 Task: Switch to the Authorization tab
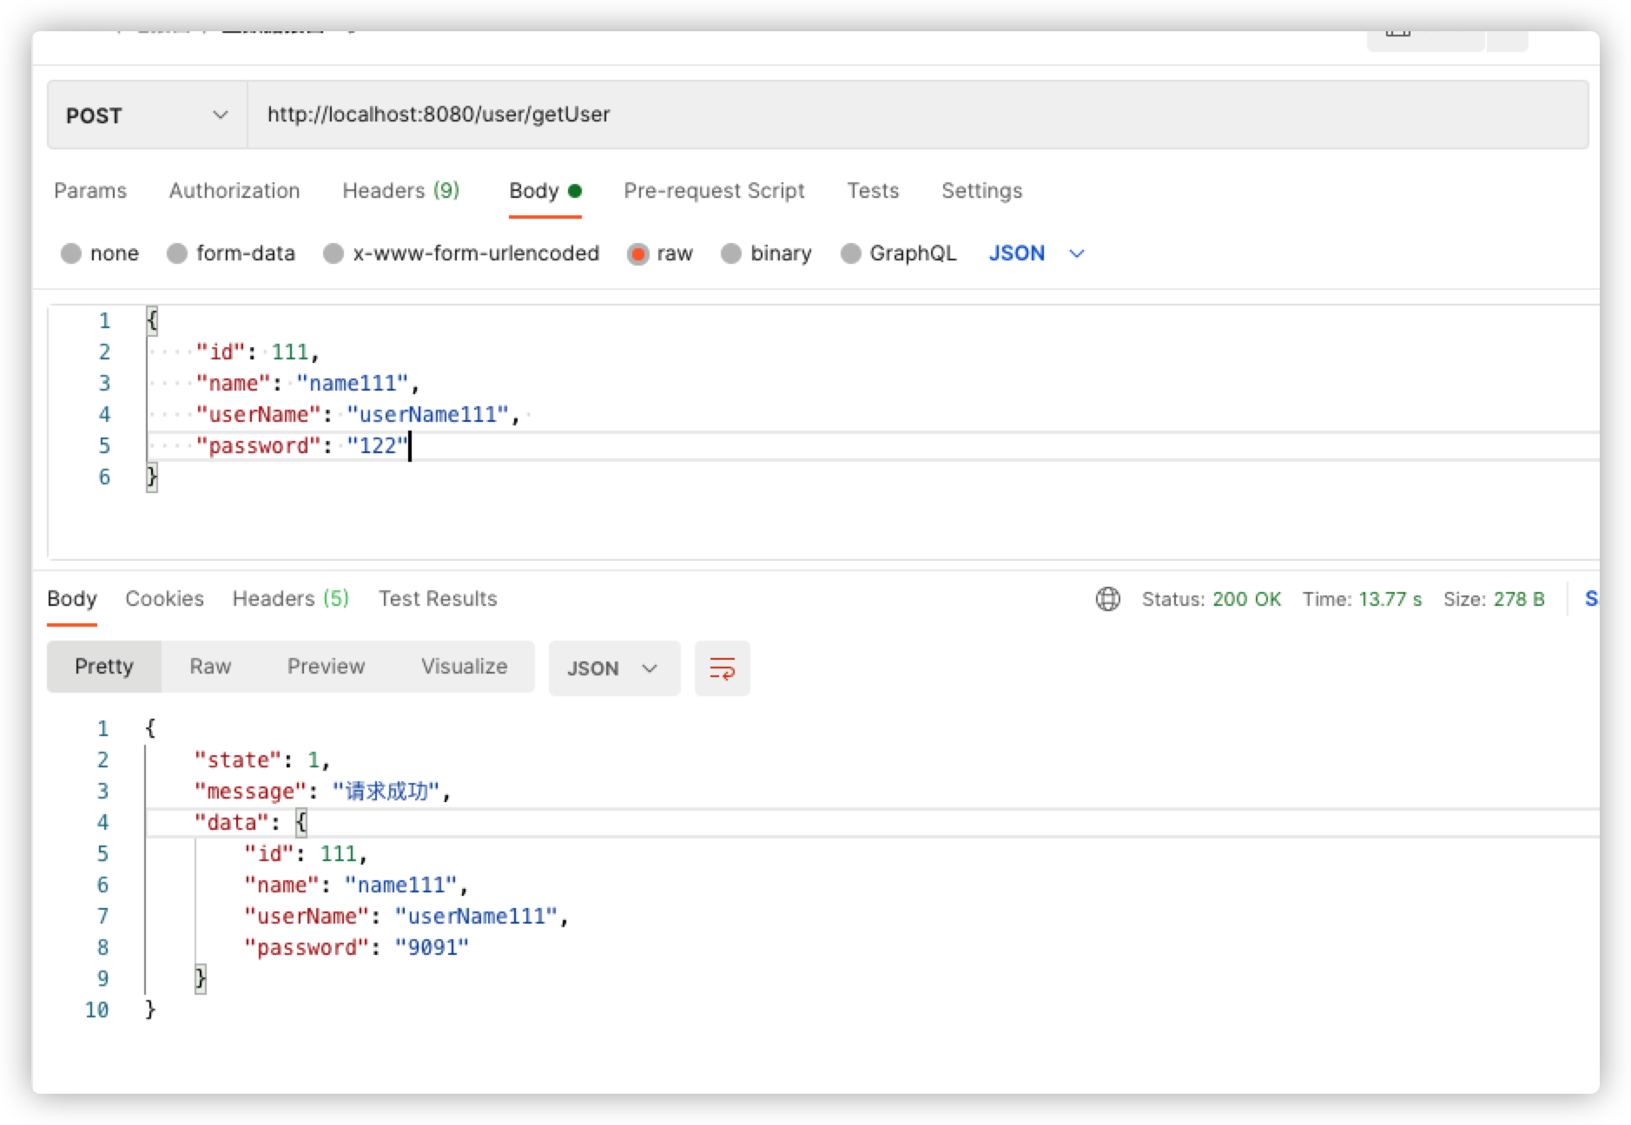click(x=234, y=191)
